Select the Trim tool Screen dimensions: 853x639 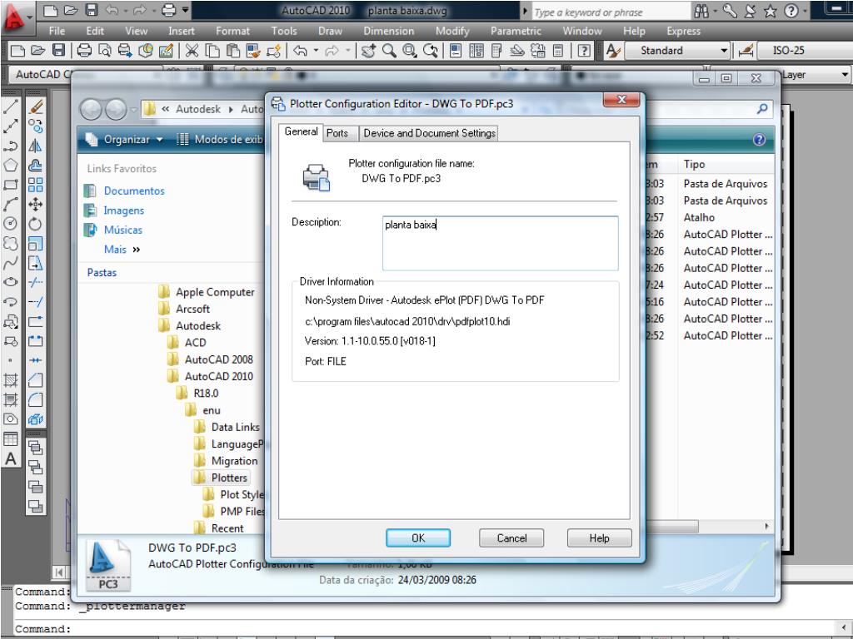(x=35, y=282)
